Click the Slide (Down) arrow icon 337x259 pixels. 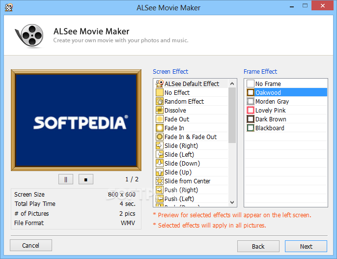pos(160,163)
